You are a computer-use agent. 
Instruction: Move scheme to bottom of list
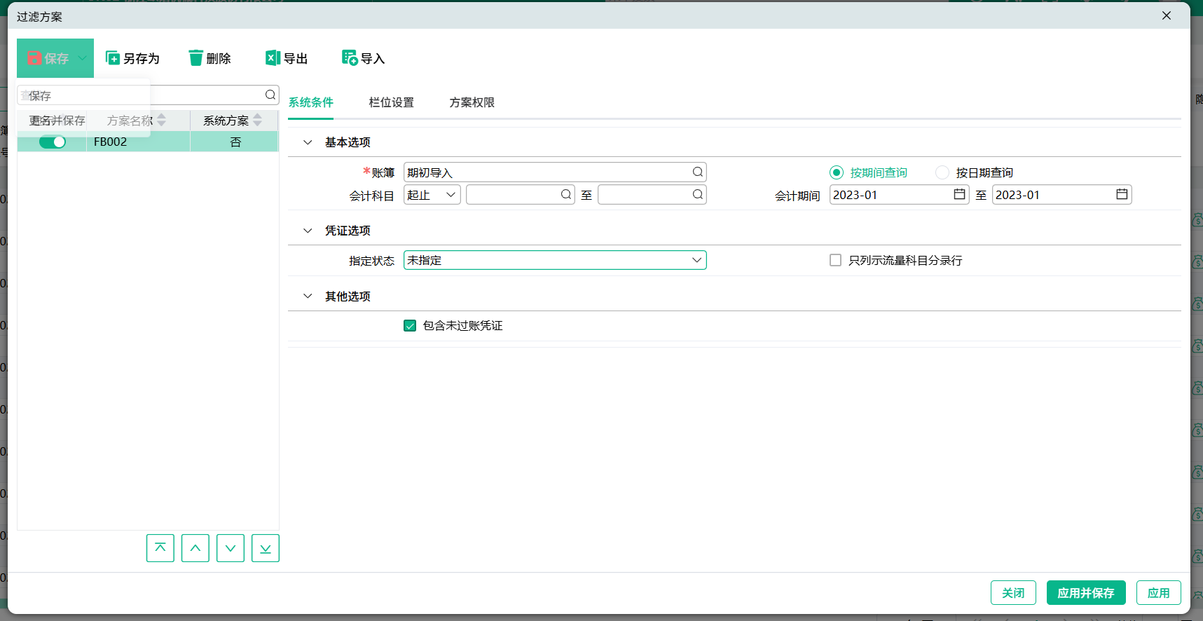point(266,548)
